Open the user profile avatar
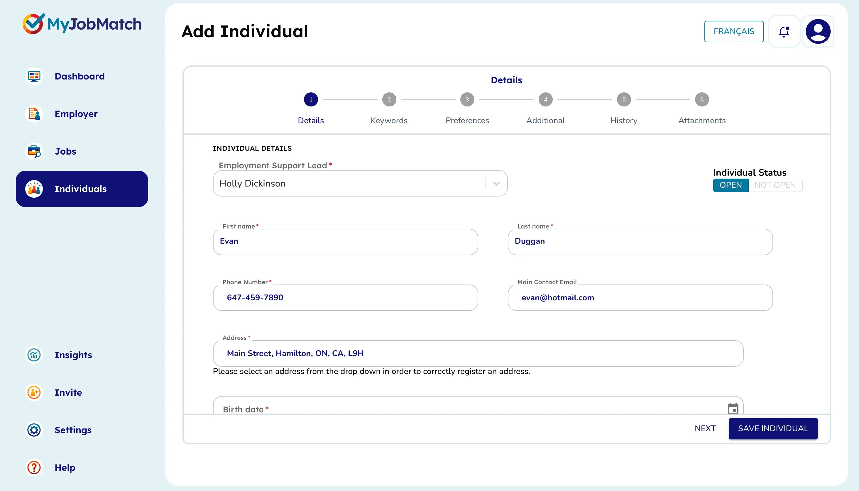Screen dimensions: 859x491 pos(818,31)
